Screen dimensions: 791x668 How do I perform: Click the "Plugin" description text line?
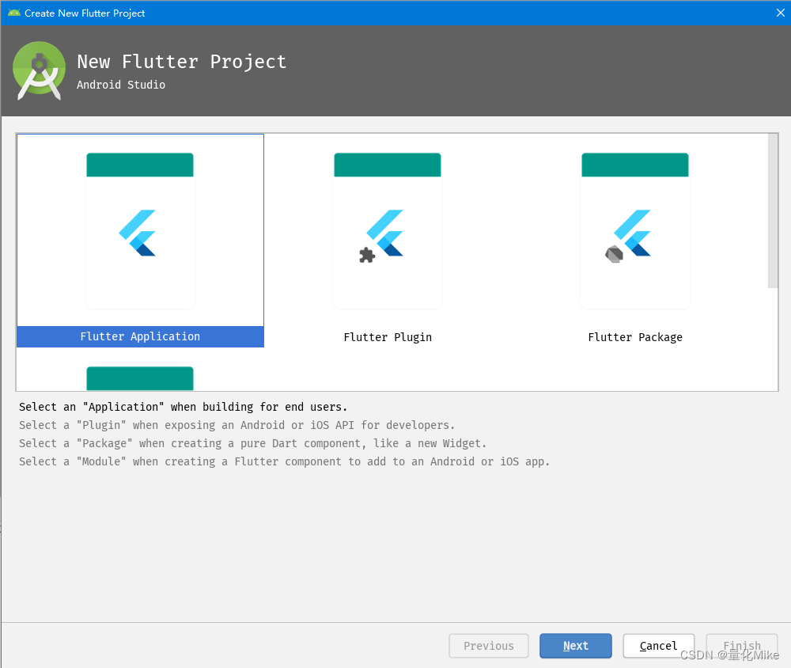pyautogui.click(x=237, y=425)
